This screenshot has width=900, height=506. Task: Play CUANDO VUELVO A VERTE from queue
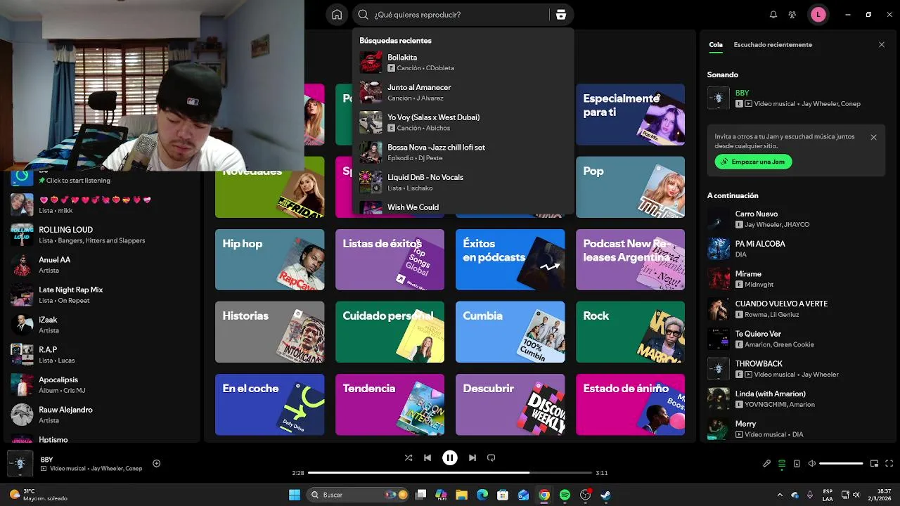(x=796, y=309)
